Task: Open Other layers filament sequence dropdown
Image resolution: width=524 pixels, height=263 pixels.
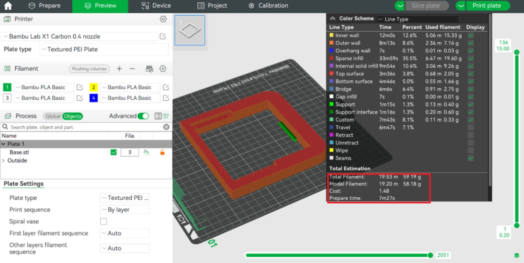Action: [x=124, y=248]
